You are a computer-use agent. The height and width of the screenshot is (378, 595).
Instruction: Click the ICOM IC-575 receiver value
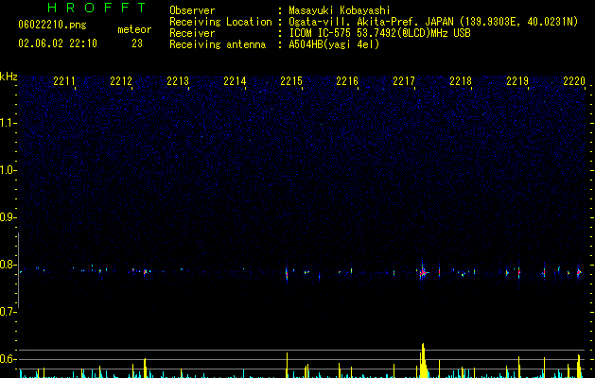click(379, 33)
